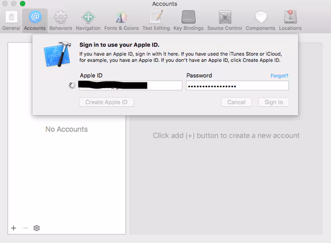Click the 'Sign in to use your Apple ID.' heading
331x243 pixels.
pos(119,45)
